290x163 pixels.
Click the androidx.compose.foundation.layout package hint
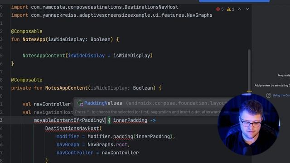pos(177,103)
